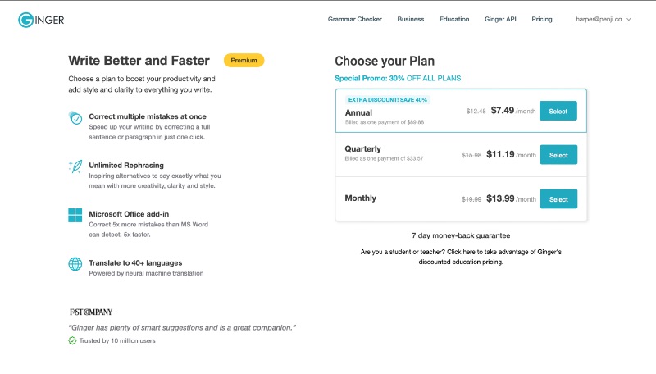Navigate to Ginger API
Viewport: 656px width, 374px height.
(x=500, y=19)
